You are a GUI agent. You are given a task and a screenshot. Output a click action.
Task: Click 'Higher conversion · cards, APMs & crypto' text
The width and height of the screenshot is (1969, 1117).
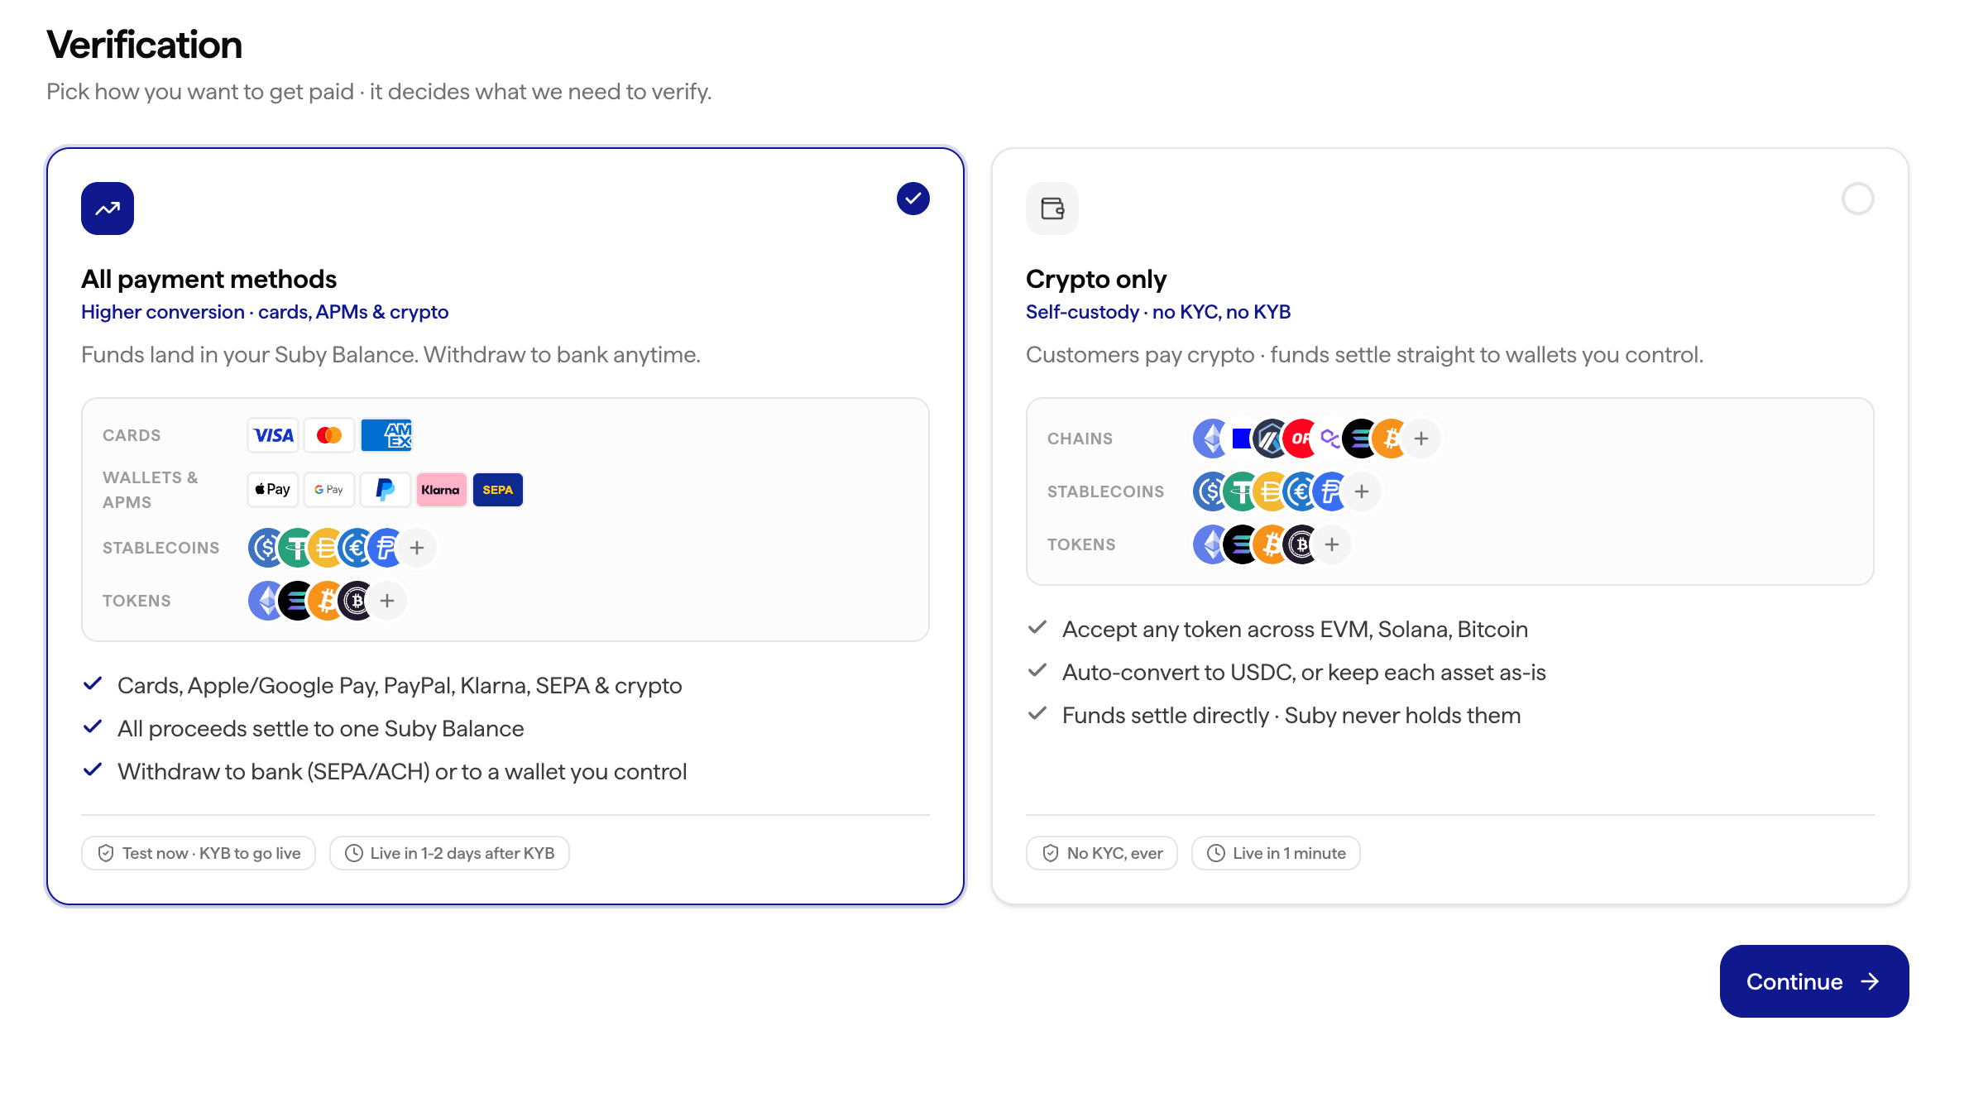(x=265, y=312)
